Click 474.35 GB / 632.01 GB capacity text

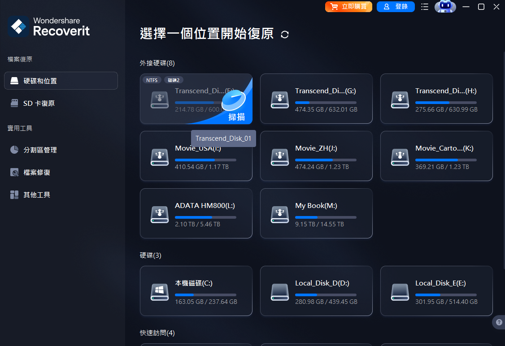[326, 109]
